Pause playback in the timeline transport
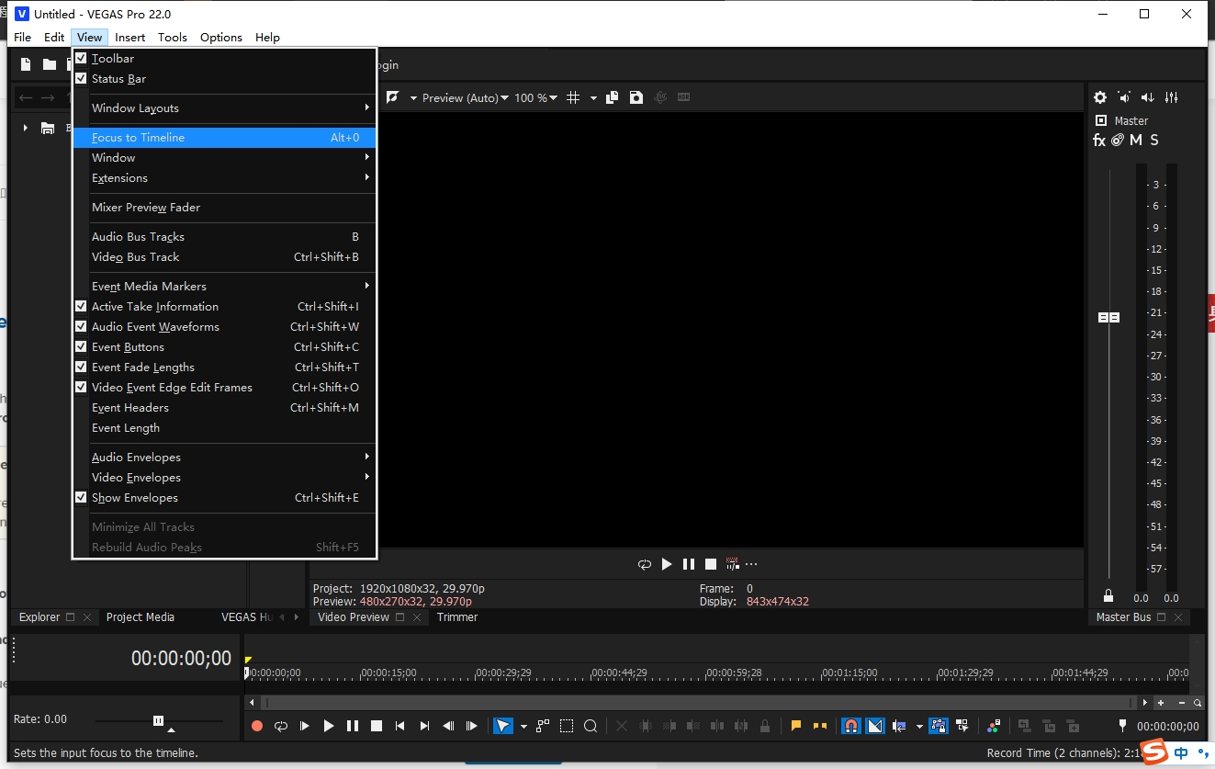The width and height of the screenshot is (1215, 769). (353, 726)
